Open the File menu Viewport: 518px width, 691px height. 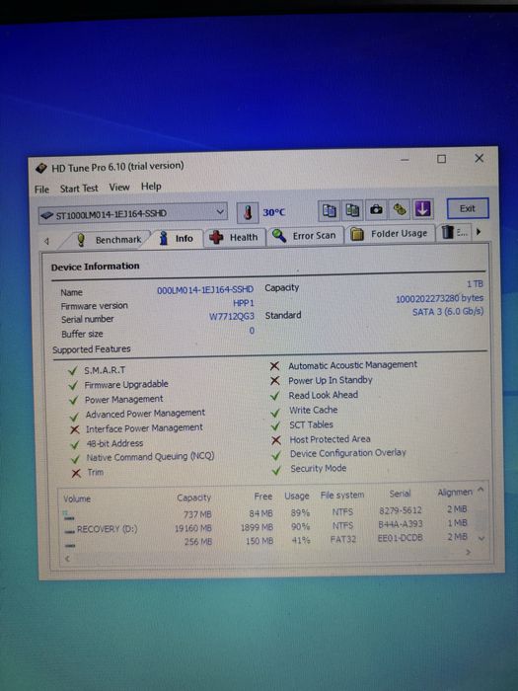(x=41, y=190)
